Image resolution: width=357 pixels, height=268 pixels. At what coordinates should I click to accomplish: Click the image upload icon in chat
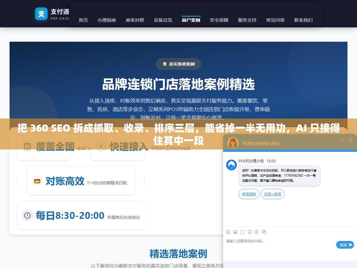coord(235,232)
